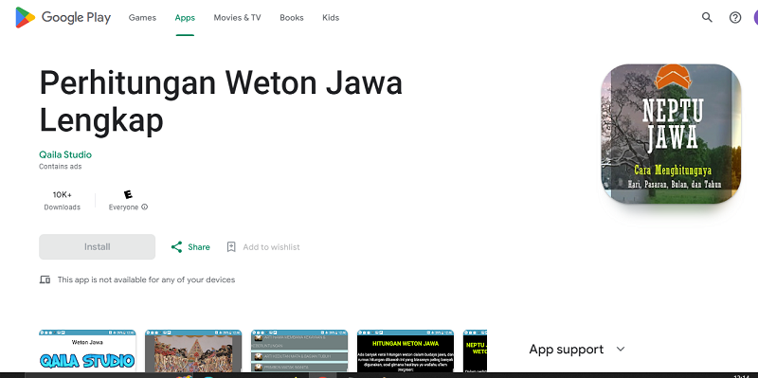The image size is (758, 378).
Task: Click the E content rating icon
Action: coord(128,194)
